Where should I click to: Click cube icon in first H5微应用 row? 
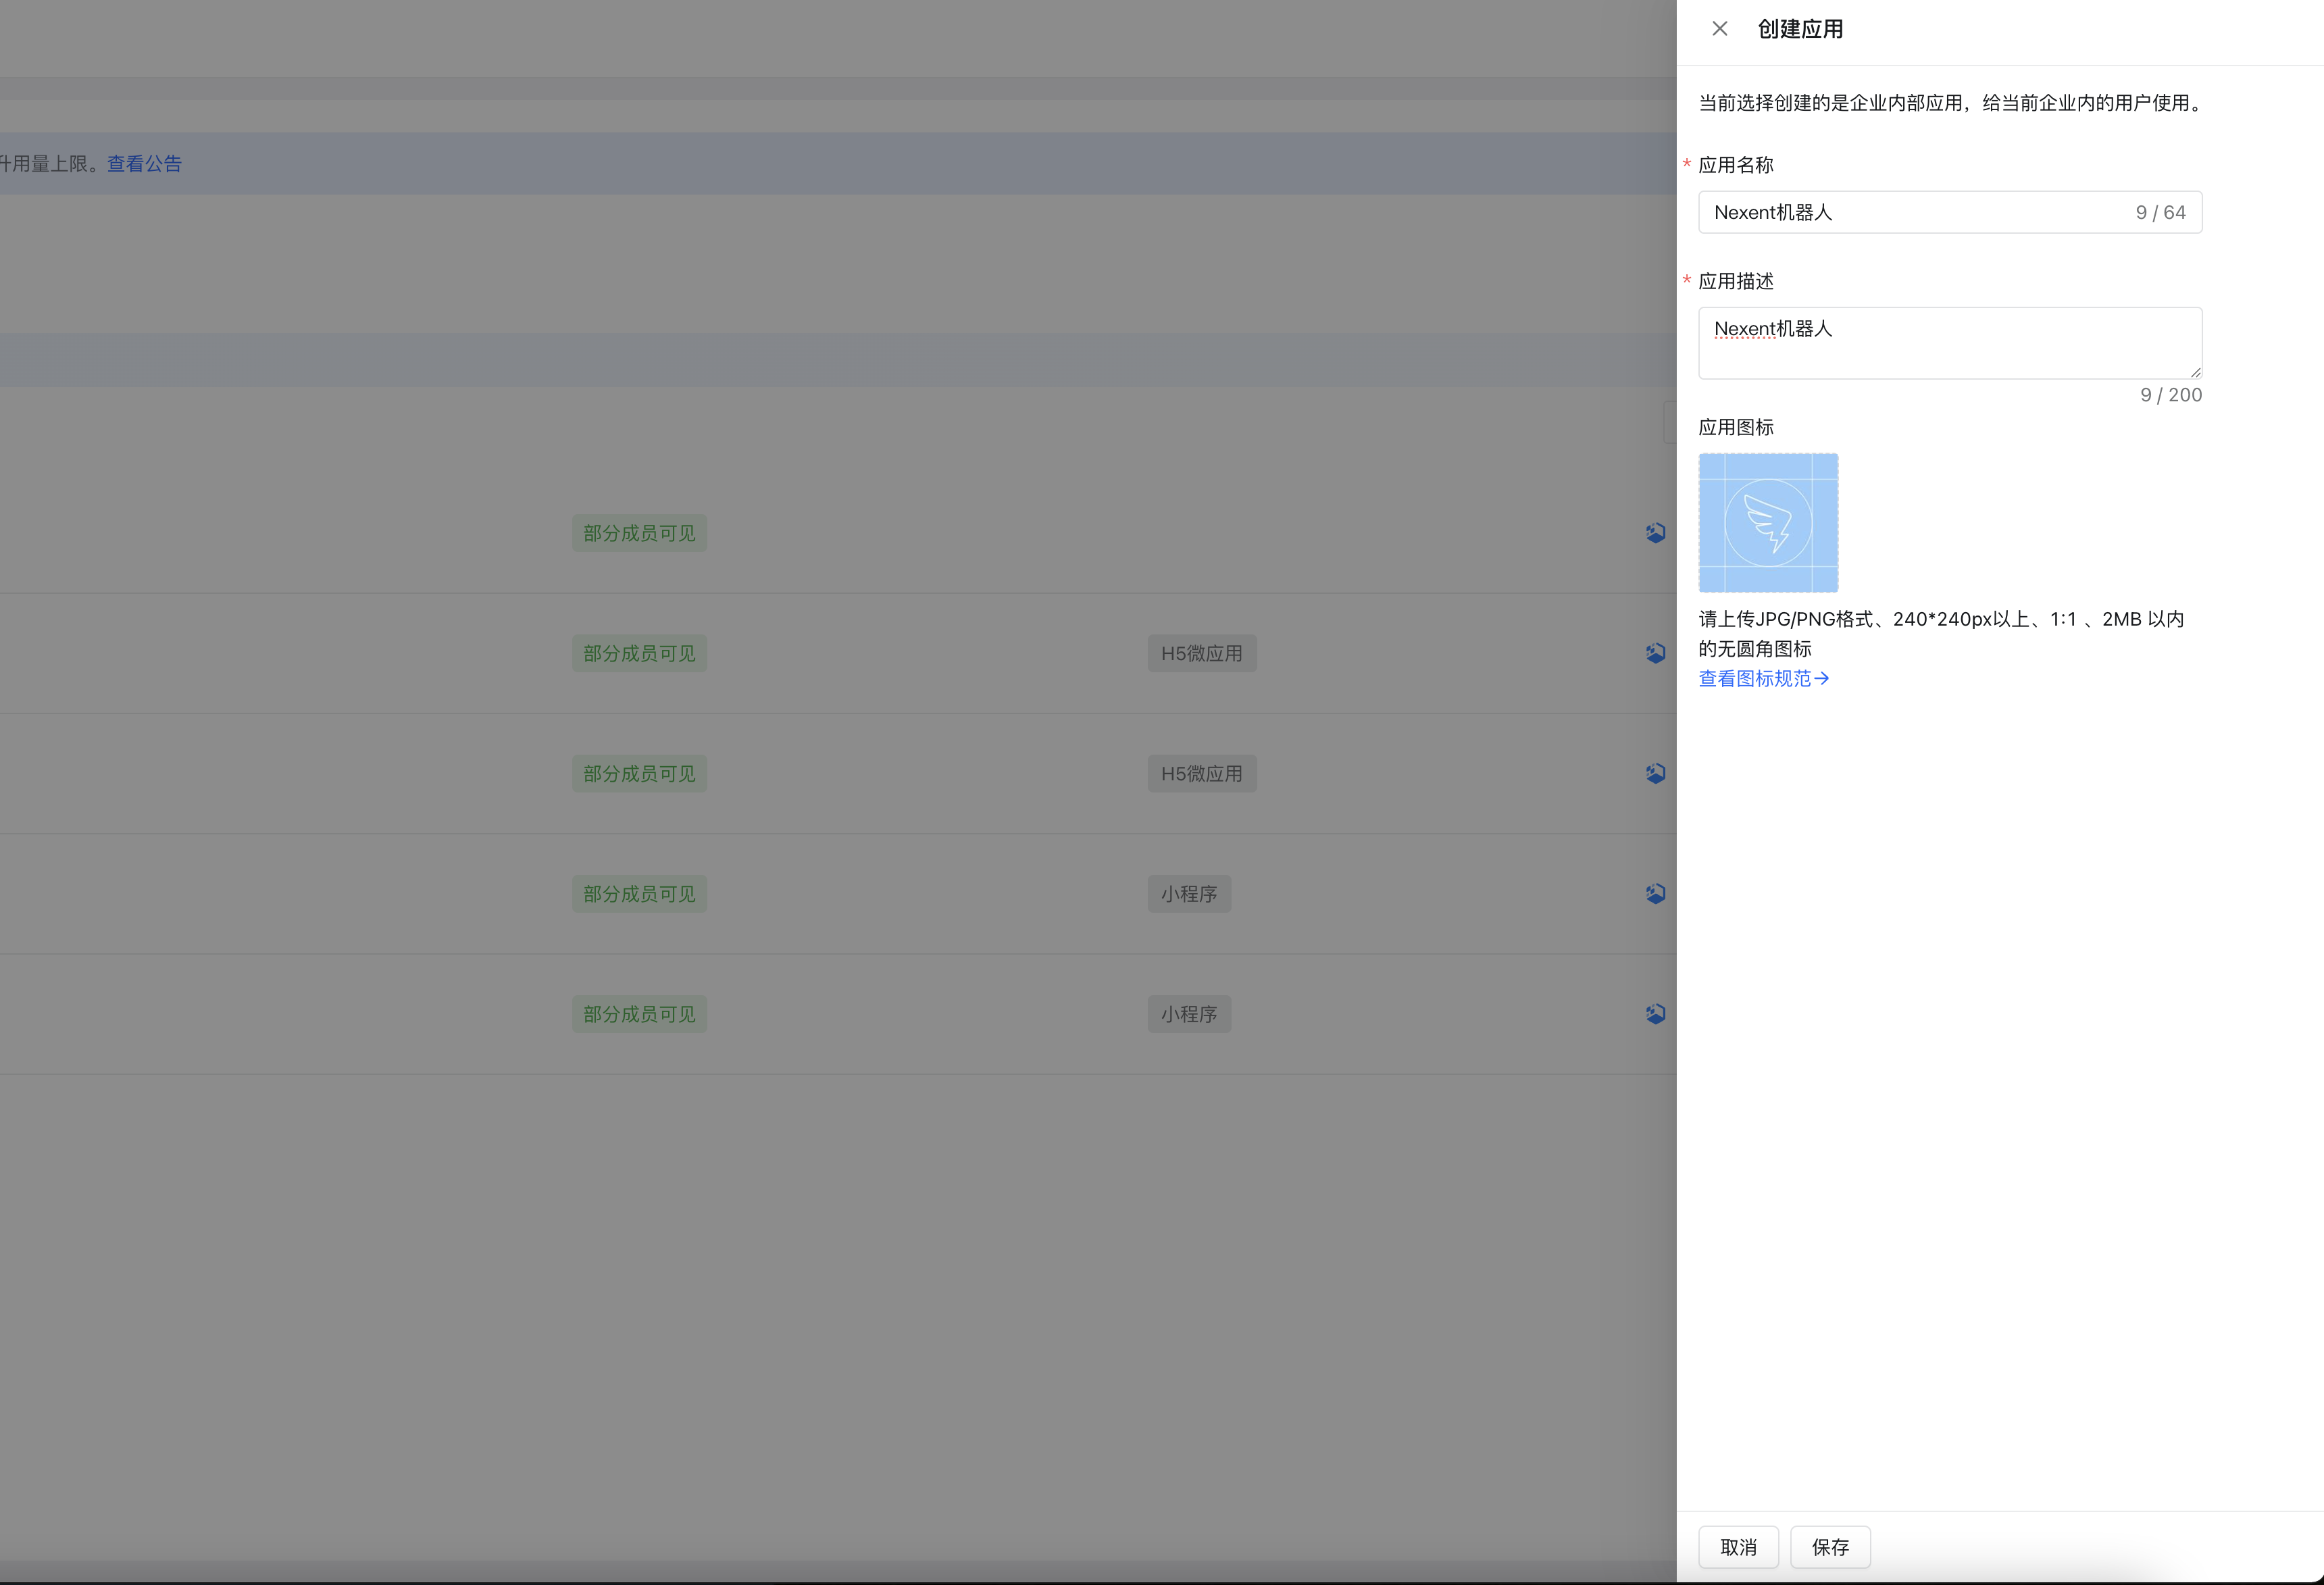[x=1655, y=653]
